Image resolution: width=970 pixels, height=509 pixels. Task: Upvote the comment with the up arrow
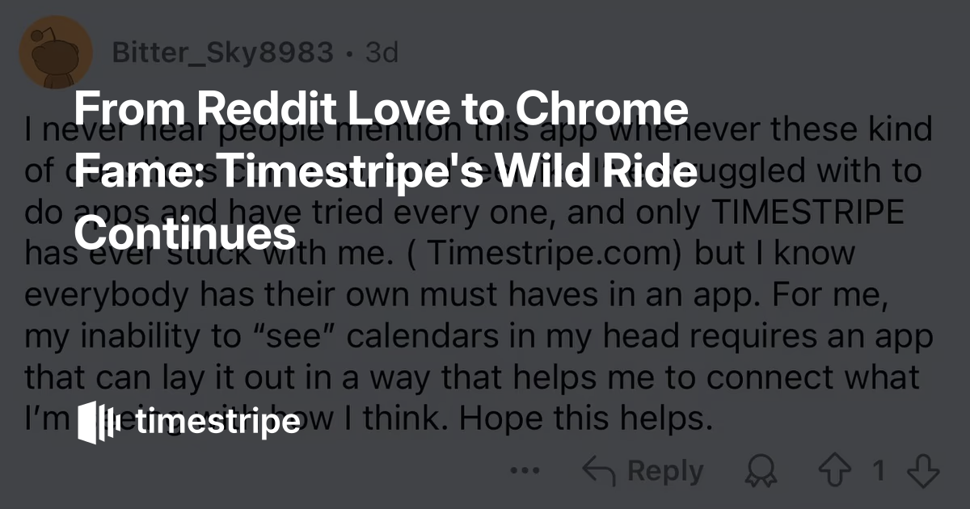pyautogui.click(x=833, y=471)
